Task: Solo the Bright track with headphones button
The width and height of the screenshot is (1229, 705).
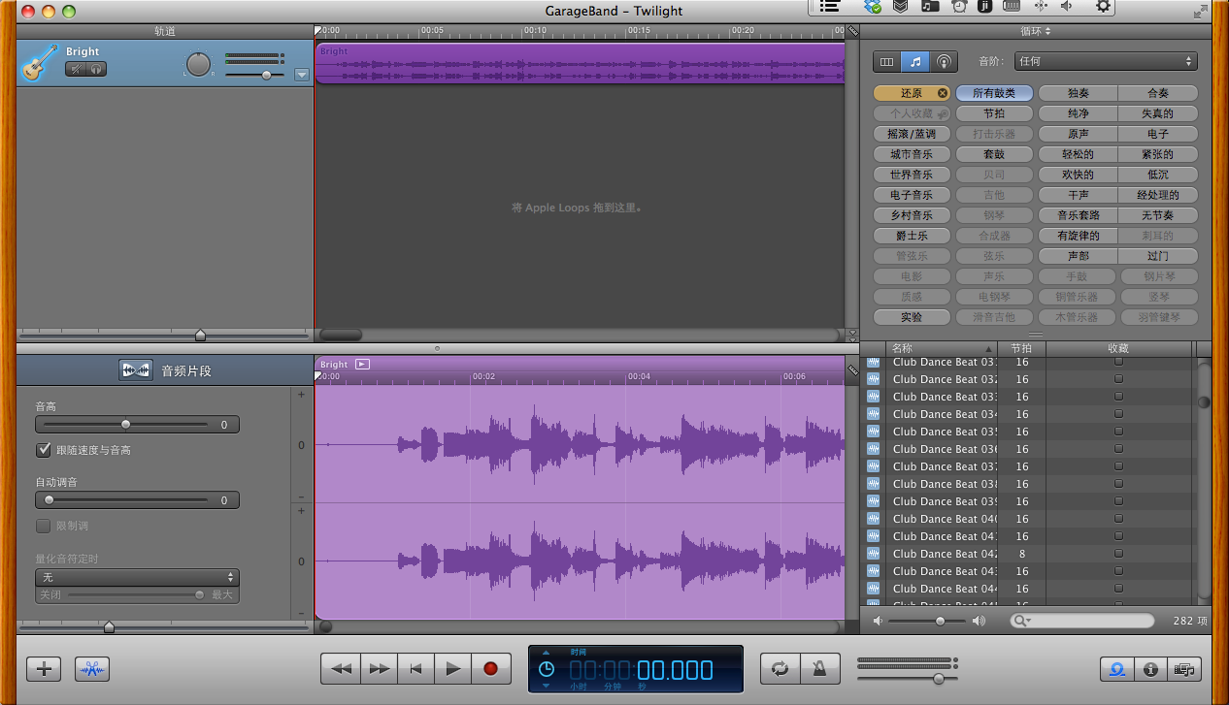Action: pyautogui.click(x=96, y=69)
